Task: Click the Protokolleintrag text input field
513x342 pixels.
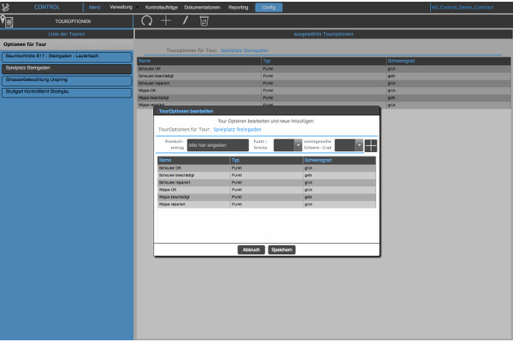Action: pyautogui.click(x=216, y=146)
